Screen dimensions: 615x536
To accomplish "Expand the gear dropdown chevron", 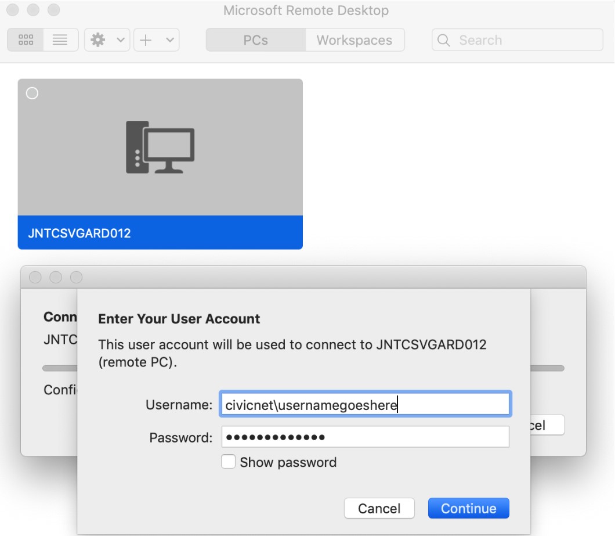I will (x=121, y=39).
